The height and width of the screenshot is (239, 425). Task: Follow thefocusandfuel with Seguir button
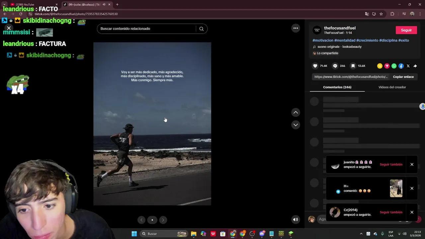(406, 30)
